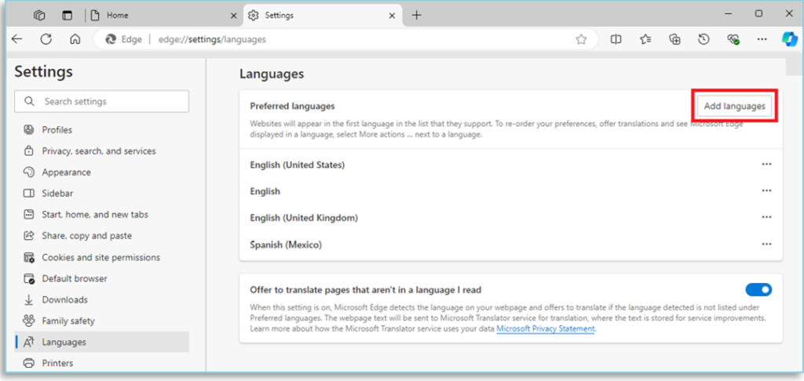Open More actions for English (United Kingdom)
The image size is (804, 381).
point(766,218)
